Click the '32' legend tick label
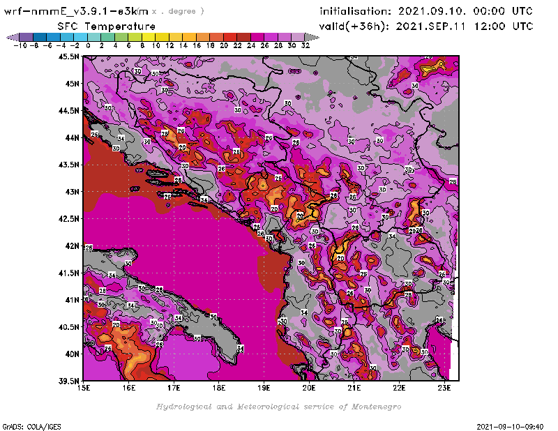 (x=306, y=45)
